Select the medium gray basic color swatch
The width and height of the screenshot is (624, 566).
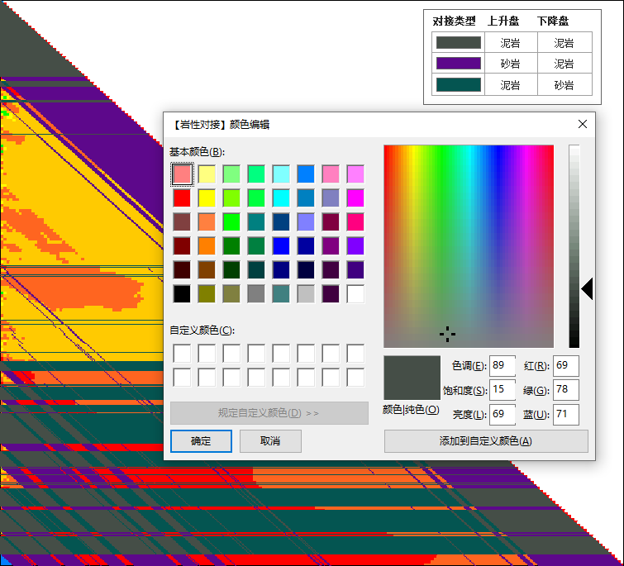tap(256, 294)
